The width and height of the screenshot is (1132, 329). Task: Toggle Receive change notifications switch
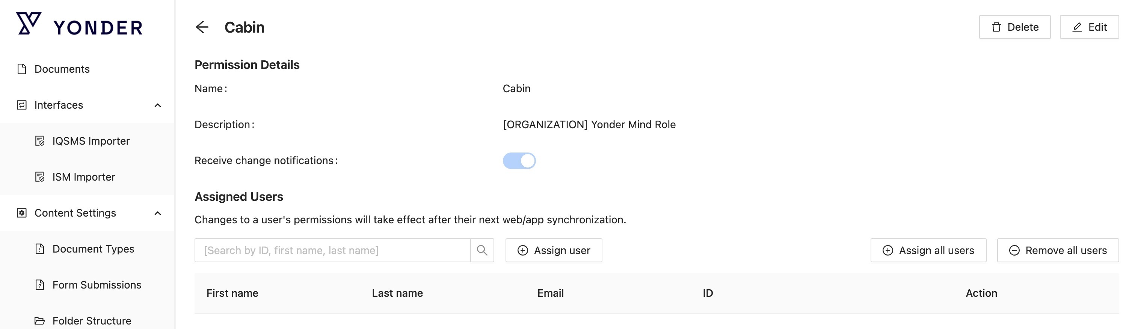coord(519,160)
